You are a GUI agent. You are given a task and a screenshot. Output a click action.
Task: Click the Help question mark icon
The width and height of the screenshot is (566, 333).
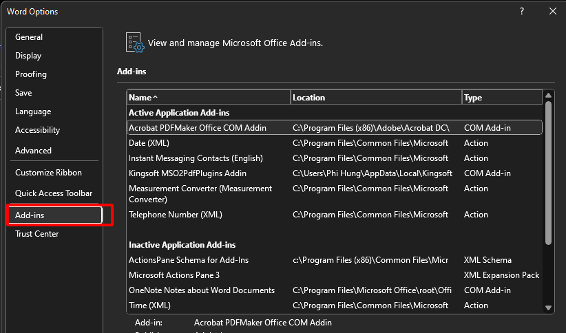(522, 11)
